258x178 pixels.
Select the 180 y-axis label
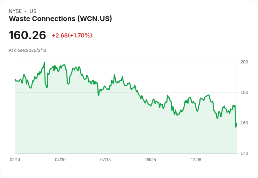pyautogui.click(x=244, y=93)
